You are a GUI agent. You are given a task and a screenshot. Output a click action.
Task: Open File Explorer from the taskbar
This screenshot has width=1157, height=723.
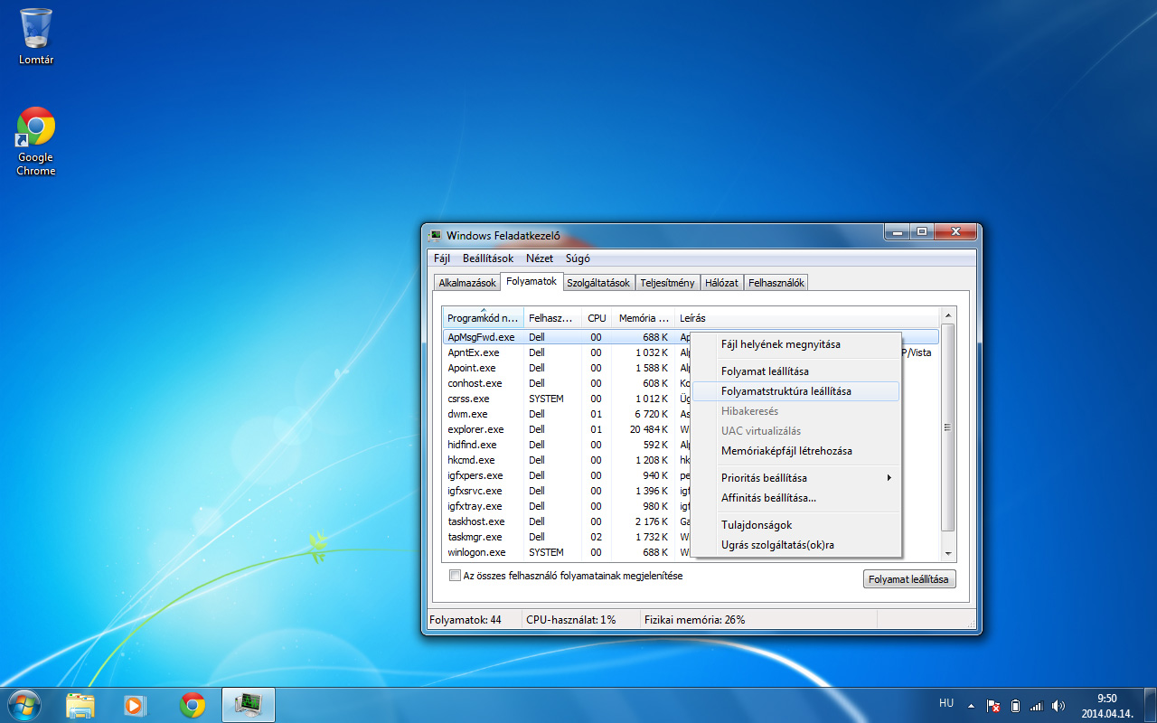[80, 704]
